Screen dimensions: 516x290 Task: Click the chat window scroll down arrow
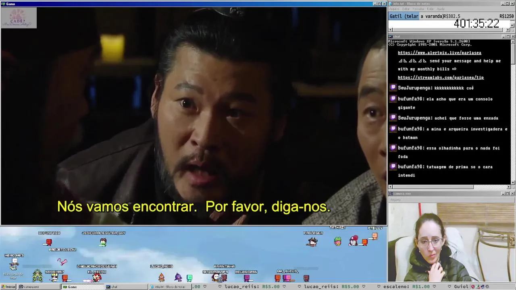tap(513, 182)
